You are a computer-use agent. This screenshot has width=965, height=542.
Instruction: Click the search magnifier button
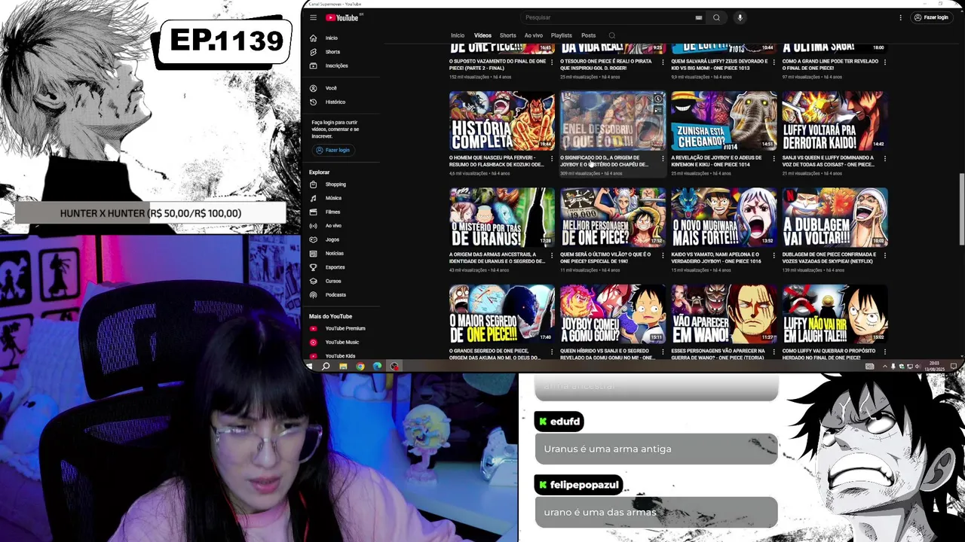click(x=716, y=17)
